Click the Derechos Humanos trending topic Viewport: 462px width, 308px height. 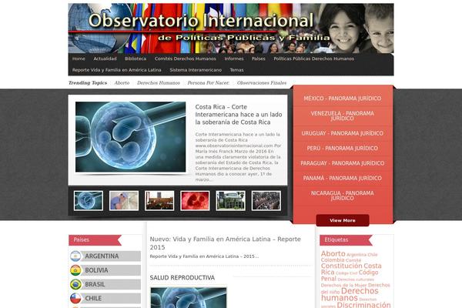pyautogui.click(x=158, y=83)
